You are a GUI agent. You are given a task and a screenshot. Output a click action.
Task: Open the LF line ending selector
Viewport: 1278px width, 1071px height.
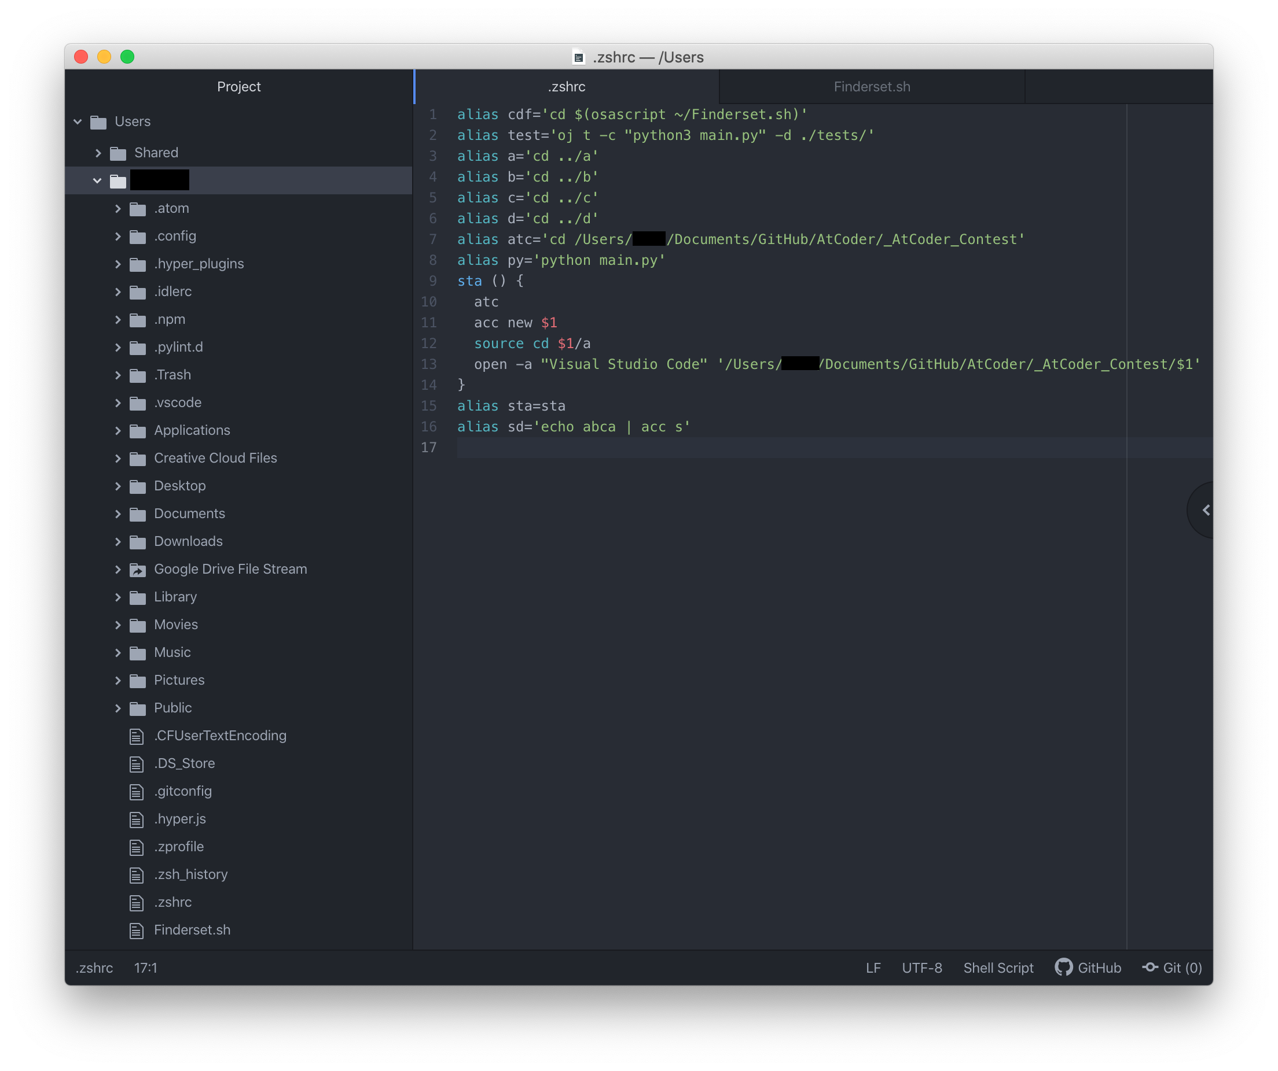coord(873,967)
